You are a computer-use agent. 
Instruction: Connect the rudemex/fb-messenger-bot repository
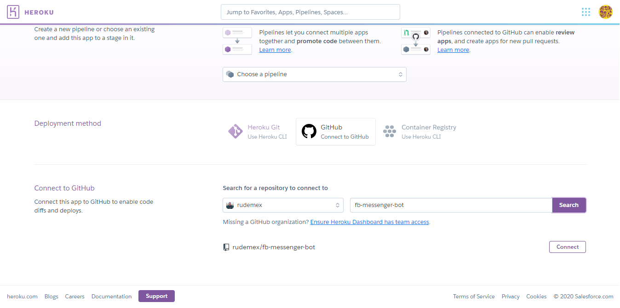click(x=568, y=247)
